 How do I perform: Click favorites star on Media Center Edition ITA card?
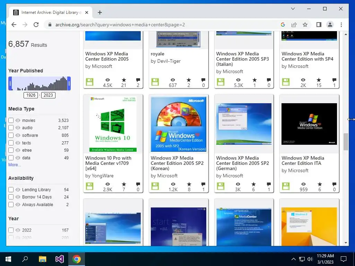(x=319, y=184)
